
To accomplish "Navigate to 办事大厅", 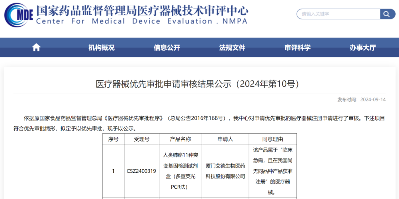I will (x=362, y=48).
